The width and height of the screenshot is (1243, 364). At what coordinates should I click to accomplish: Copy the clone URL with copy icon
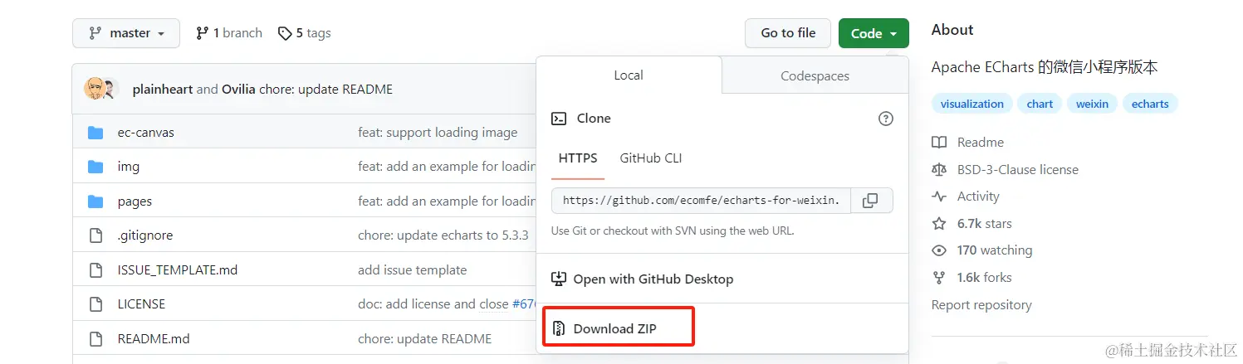[870, 201]
